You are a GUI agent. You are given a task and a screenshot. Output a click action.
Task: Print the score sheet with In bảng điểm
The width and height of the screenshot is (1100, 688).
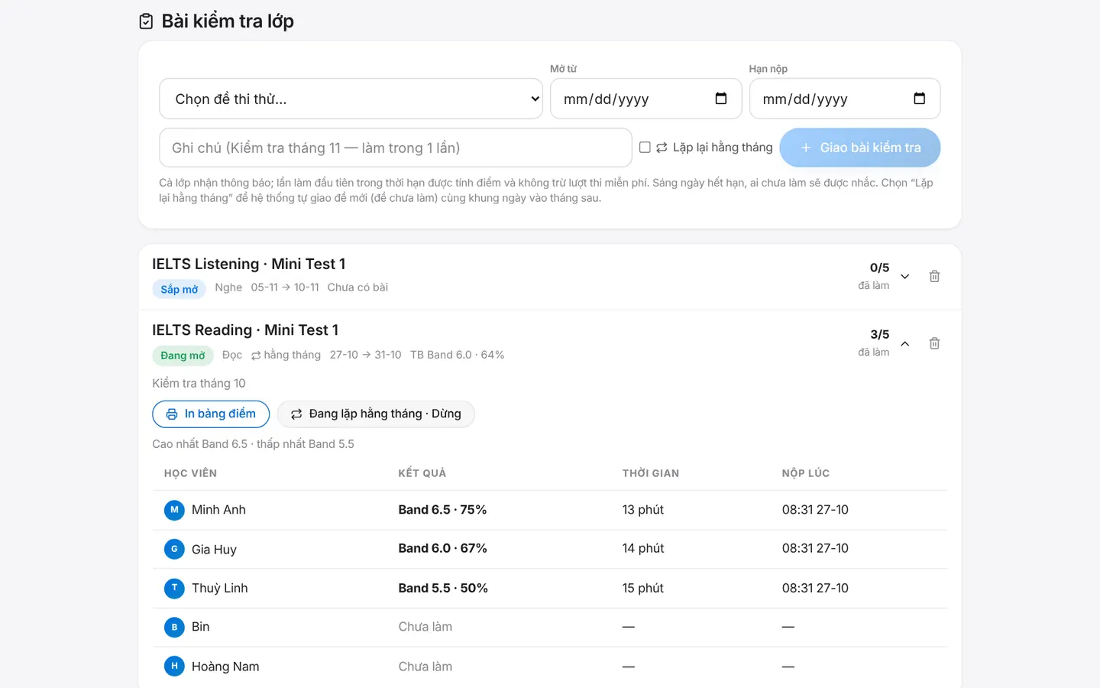point(211,414)
